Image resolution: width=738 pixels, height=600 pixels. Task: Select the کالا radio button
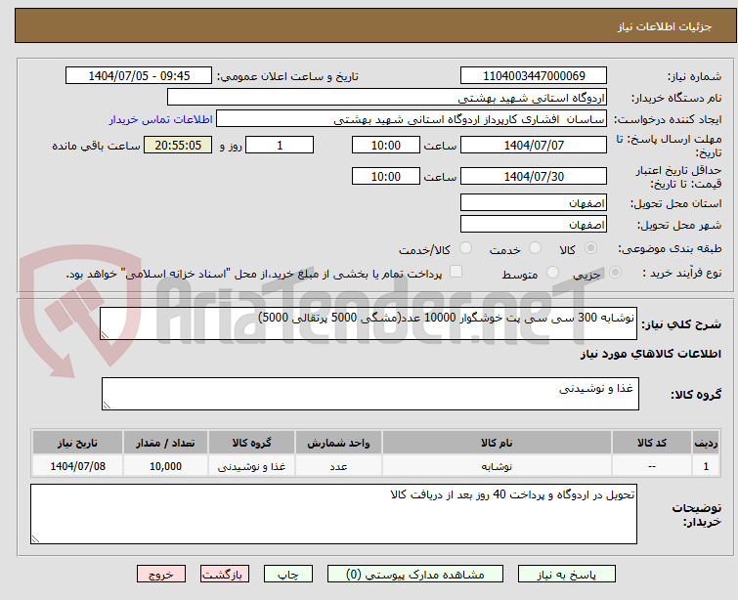[590, 248]
